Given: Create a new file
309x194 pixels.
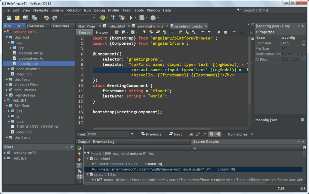Looking at the screenshot, I should [9, 18].
